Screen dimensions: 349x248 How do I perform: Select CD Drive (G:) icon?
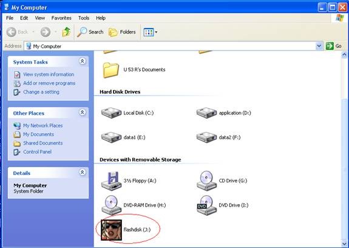(206, 181)
